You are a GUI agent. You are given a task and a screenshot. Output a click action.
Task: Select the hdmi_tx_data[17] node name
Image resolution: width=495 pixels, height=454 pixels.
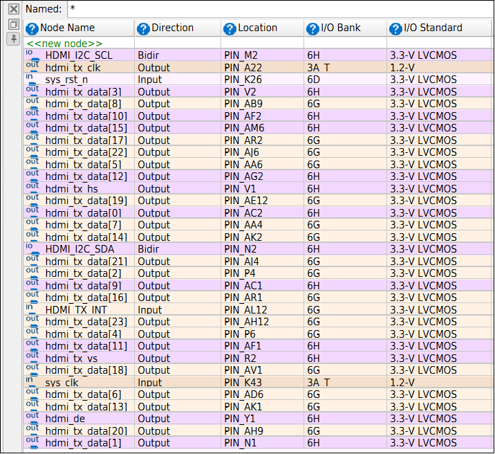pyautogui.click(x=86, y=140)
